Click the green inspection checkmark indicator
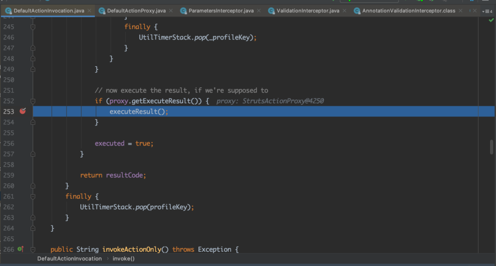This screenshot has height=266, width=496. pyautogui.click(x=491, y=20)
